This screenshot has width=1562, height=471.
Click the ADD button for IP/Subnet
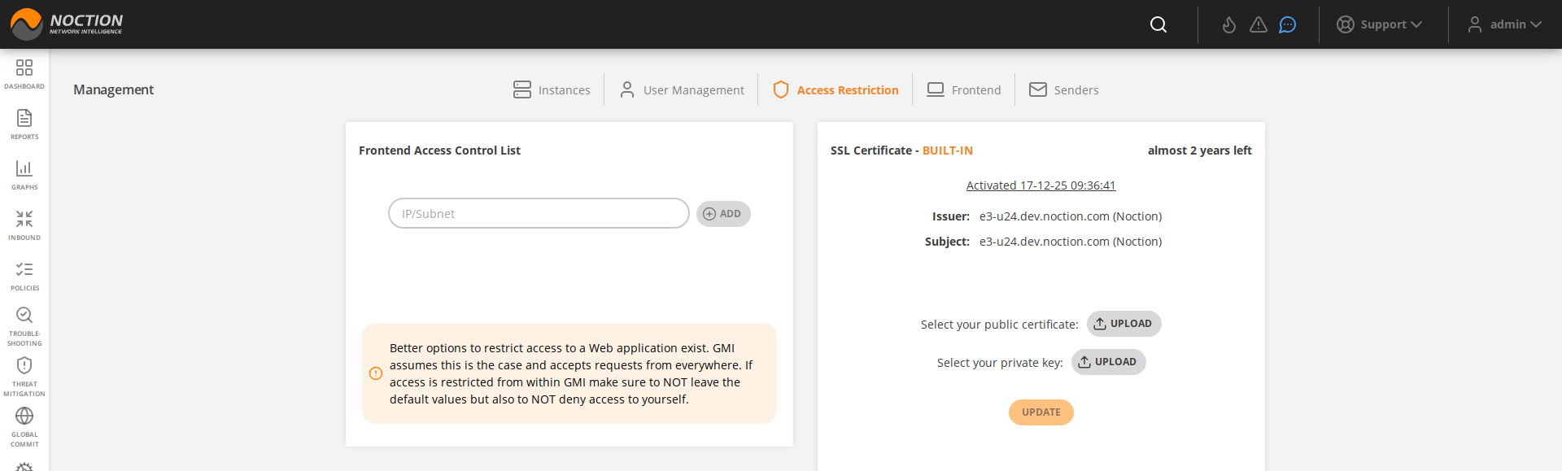pos(722,214)
